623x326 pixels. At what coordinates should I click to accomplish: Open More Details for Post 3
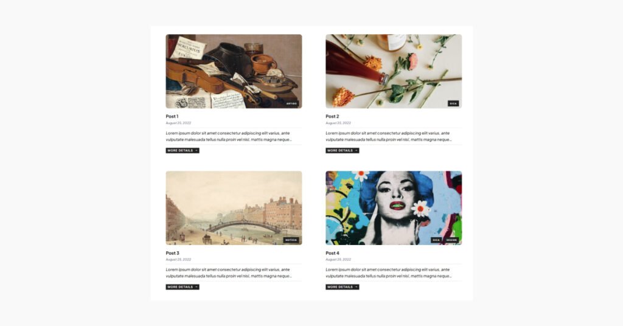click(x=183, y=286)
